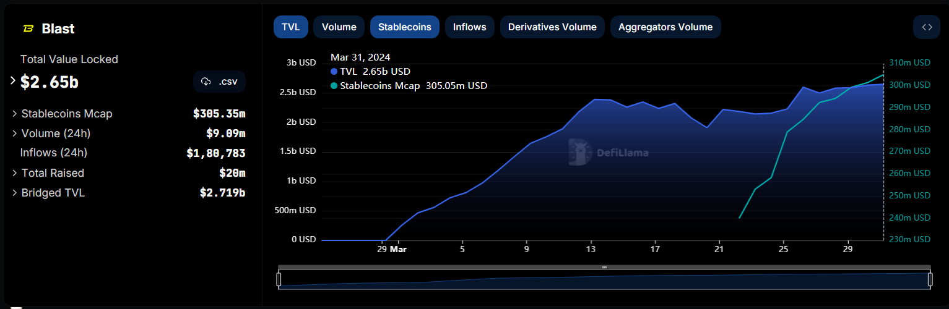Click the TVL 2.65b USD legend entry

370,72
